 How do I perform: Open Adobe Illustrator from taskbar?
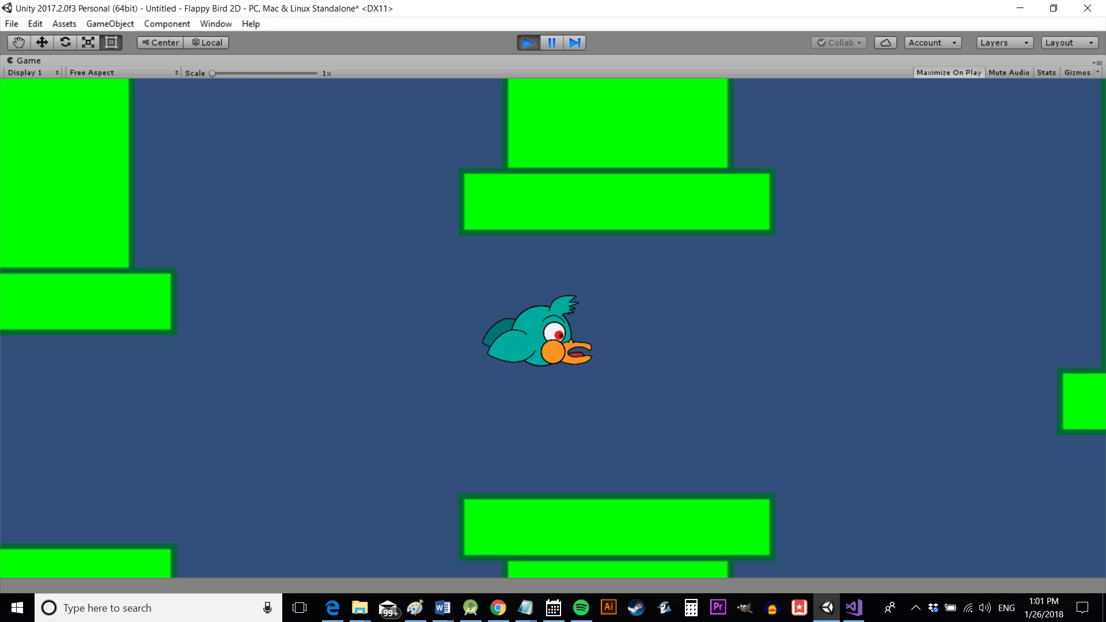[609, 608]
